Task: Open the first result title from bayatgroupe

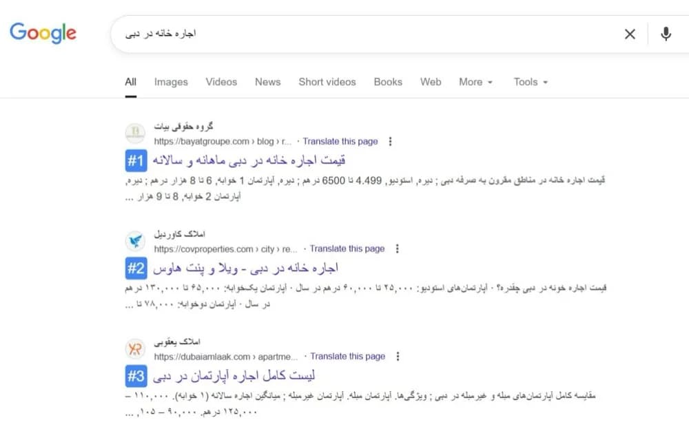Action: click(249, 160)
